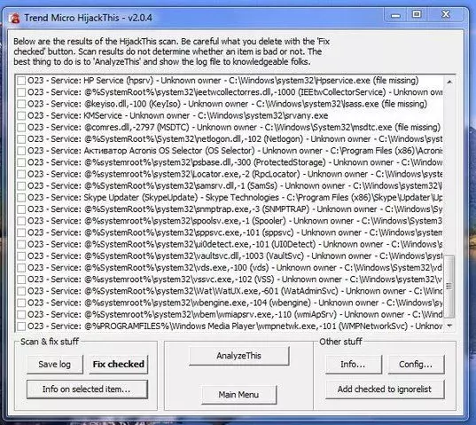This screenshot has width=476, height=425.
Task: Open the Info... dialog
Action: (354, 365)
